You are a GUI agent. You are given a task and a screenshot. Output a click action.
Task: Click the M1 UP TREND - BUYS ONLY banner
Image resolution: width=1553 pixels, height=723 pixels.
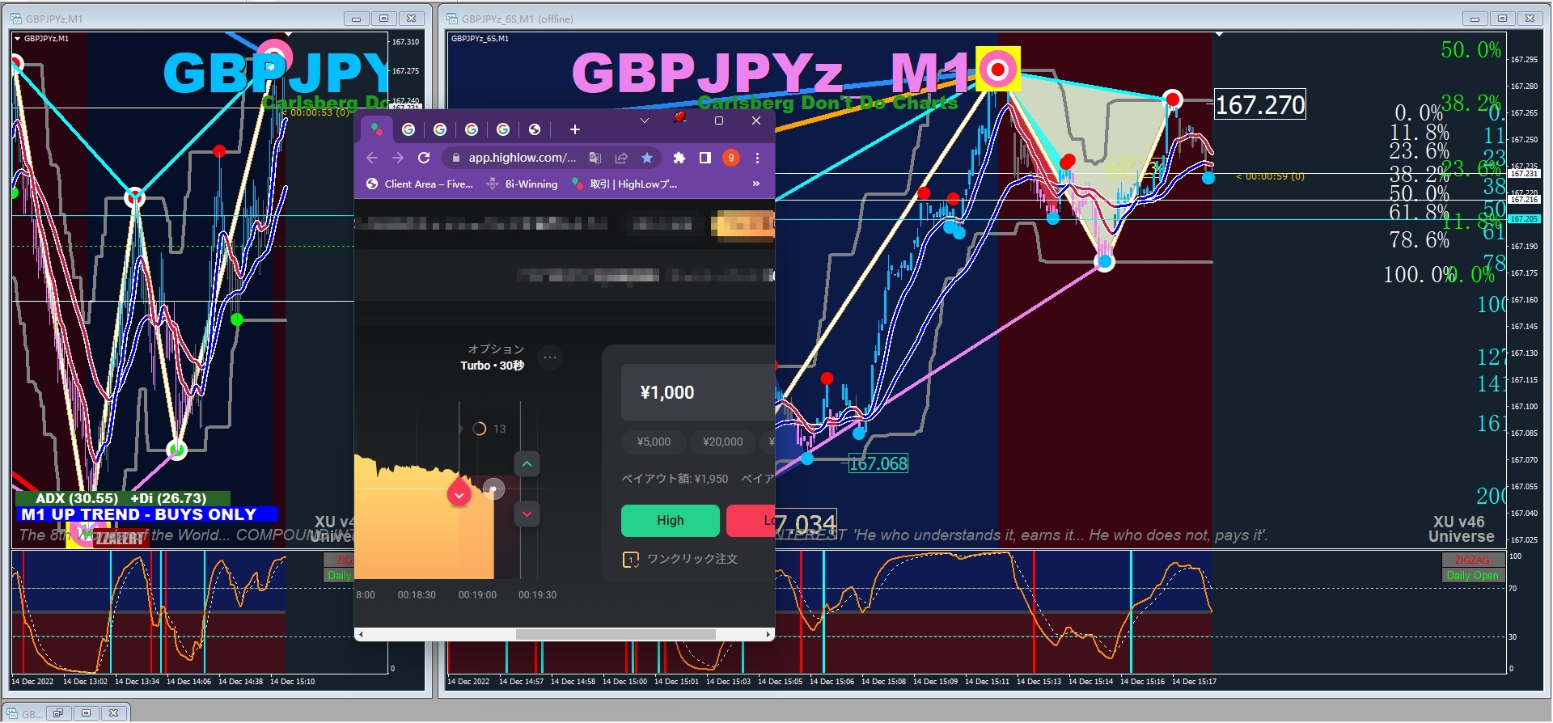click(146, 514)
